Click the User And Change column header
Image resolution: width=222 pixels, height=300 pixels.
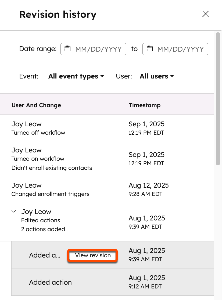click(x=36, y=105)
